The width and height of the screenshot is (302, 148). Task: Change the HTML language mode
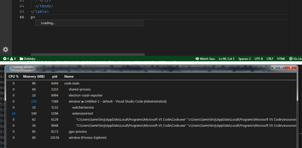pos(281,59)
